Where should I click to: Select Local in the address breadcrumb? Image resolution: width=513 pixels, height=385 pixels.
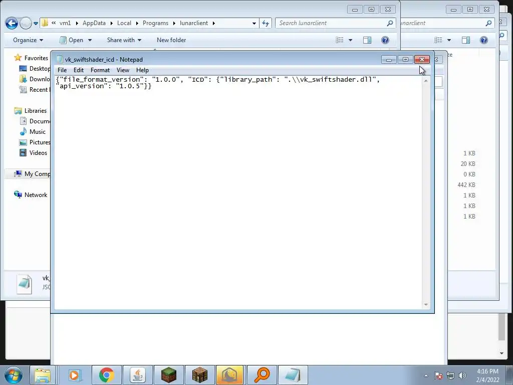(x=124, y=23)
